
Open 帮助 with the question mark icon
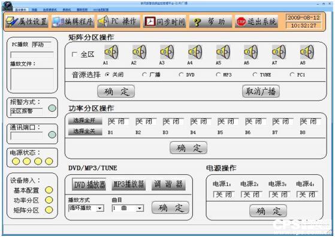(x=210, y=22)
